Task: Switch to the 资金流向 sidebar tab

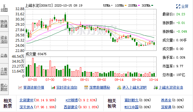Action: tap(4, 40)
